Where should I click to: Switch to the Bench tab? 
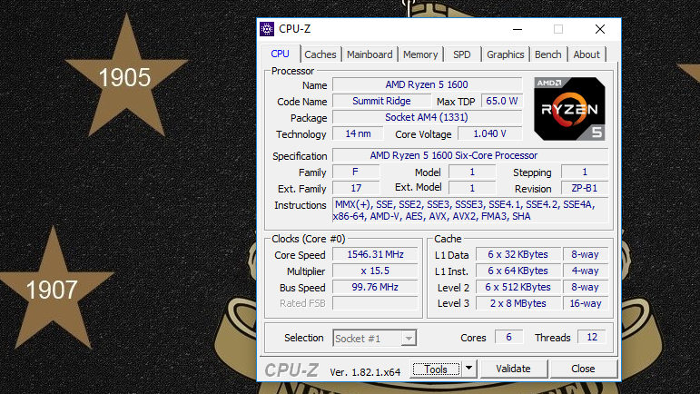tap(547, 54)
